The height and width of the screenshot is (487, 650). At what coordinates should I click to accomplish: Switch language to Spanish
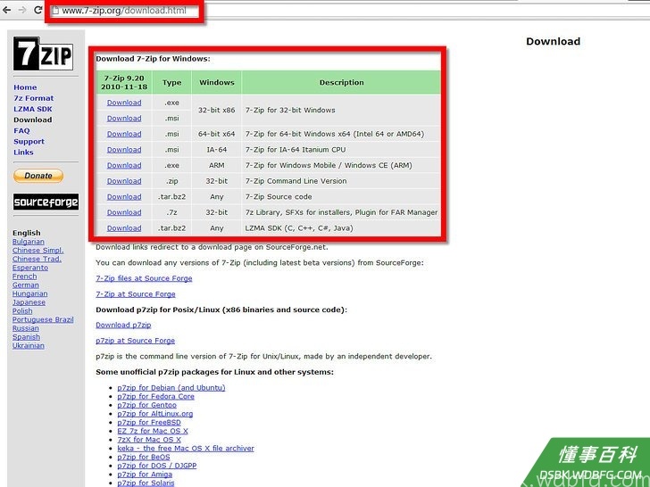(x=26, y=336)
